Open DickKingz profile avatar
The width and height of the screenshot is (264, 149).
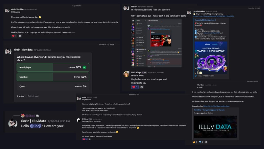[x=126, y=74]
